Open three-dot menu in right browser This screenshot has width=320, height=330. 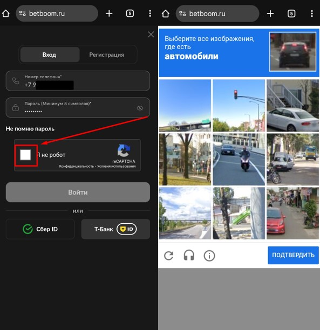tap(312, 13)
